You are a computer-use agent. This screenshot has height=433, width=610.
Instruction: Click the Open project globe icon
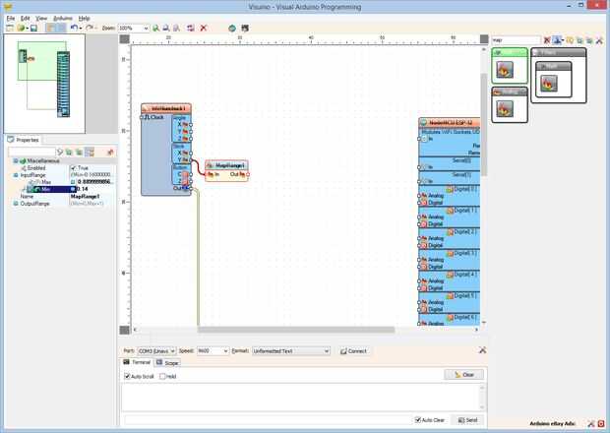[21, 28]
